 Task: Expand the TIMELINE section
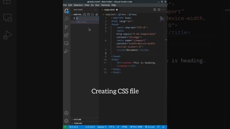pyautogui.click(x=78, y=123)
